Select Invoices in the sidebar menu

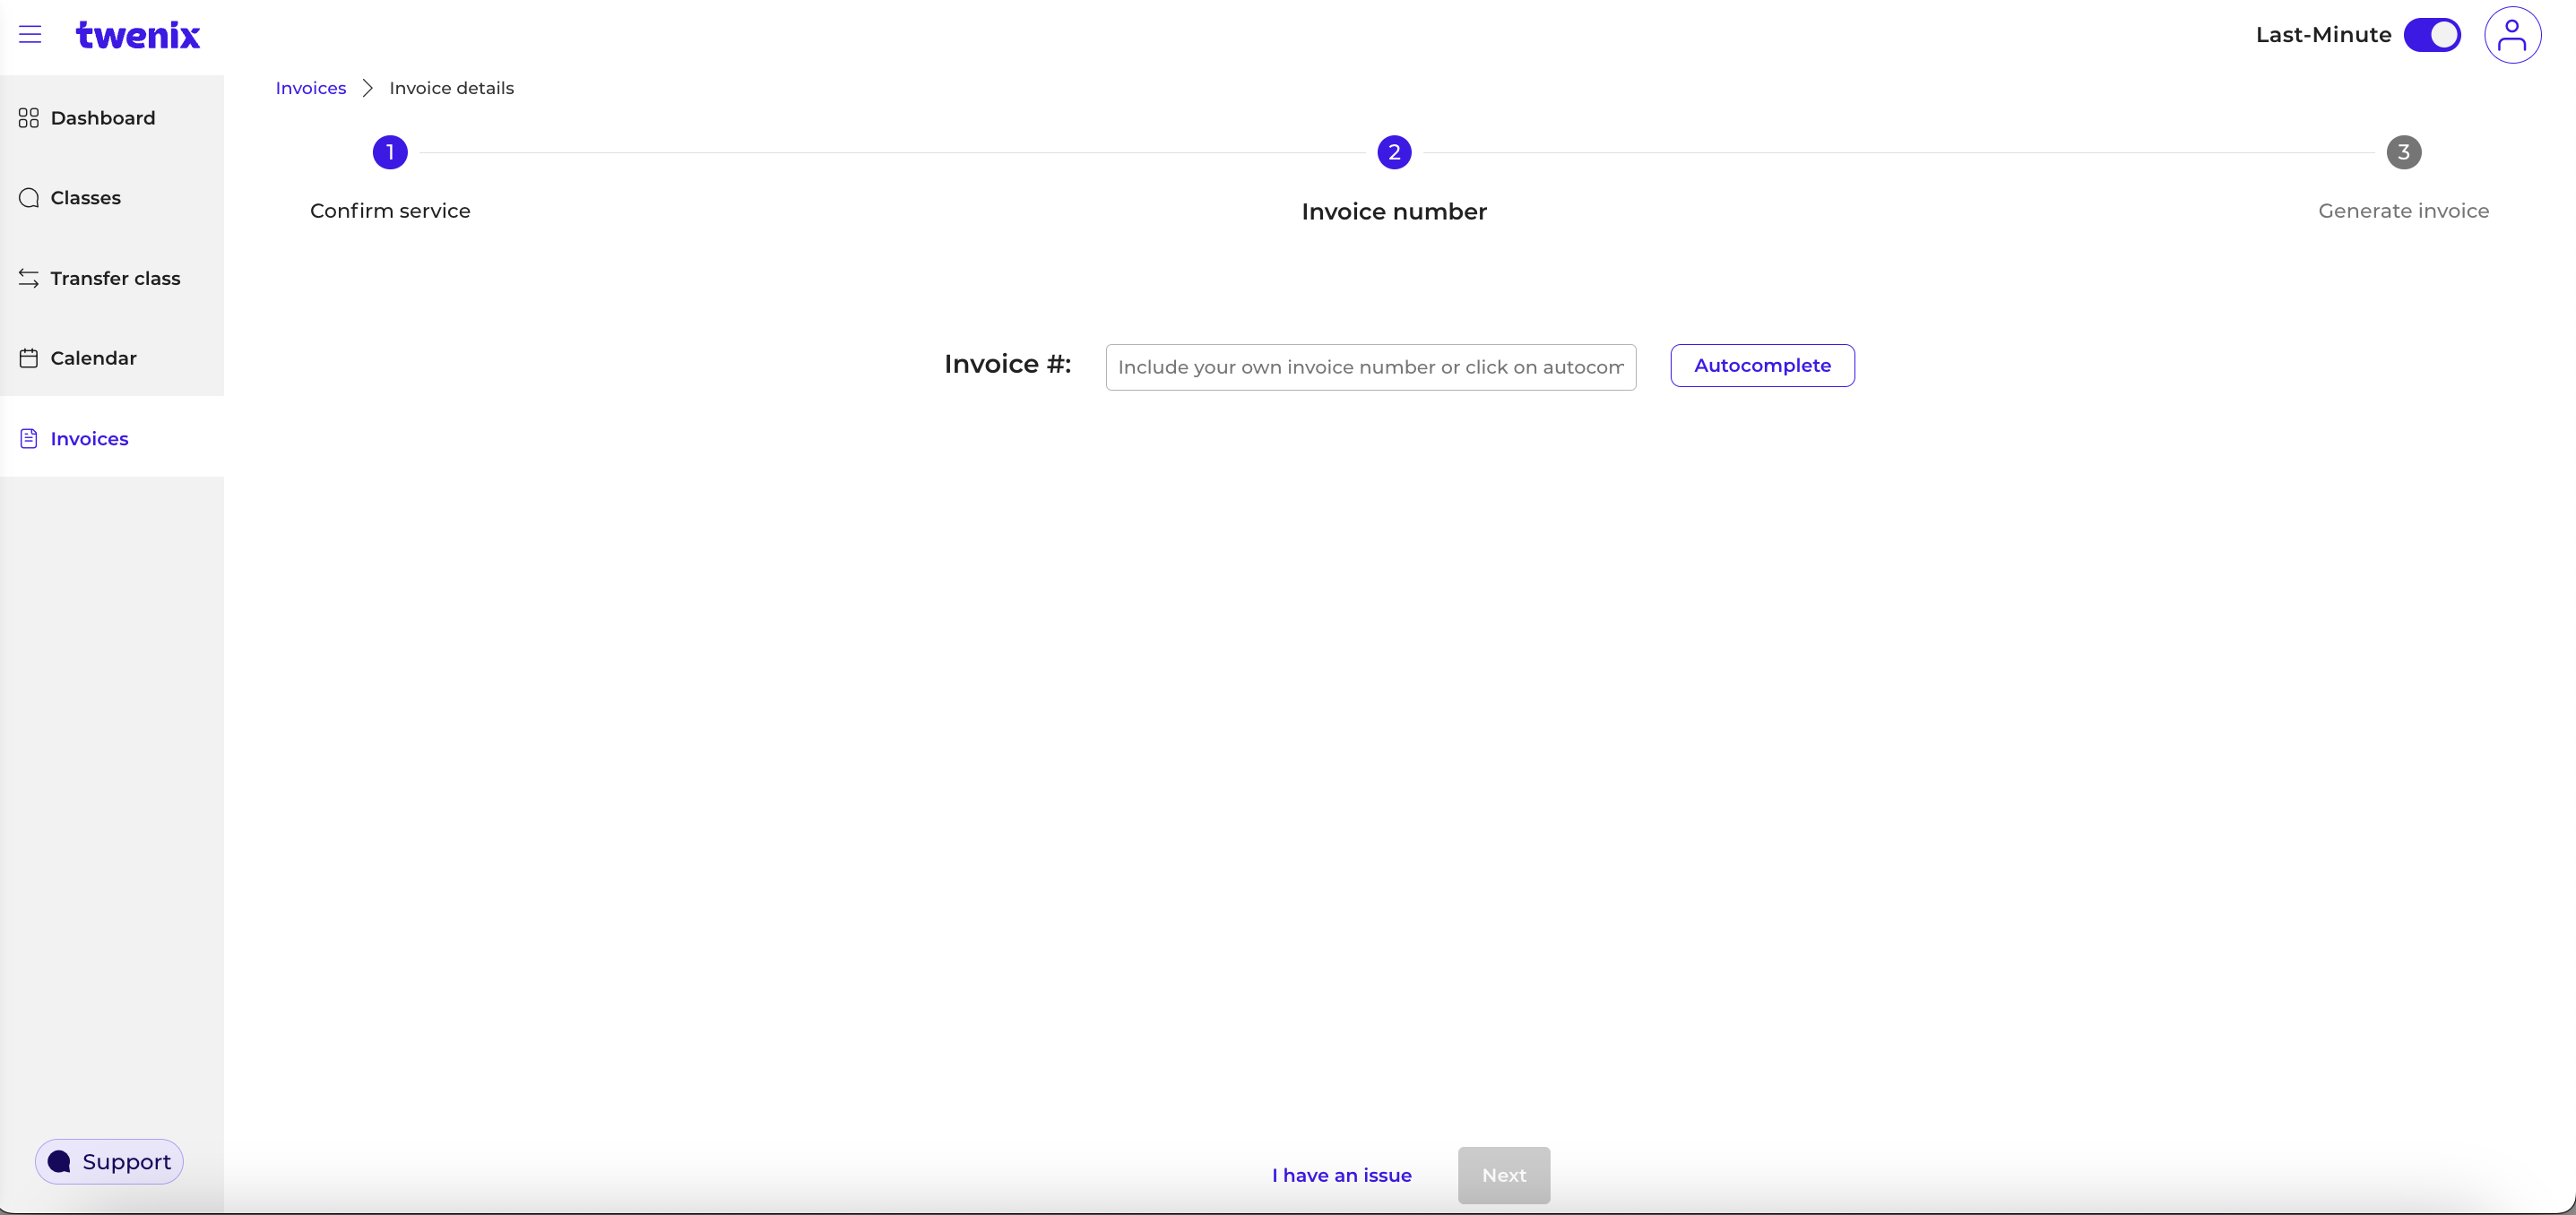pyautogui.click(x=89, y=438)
